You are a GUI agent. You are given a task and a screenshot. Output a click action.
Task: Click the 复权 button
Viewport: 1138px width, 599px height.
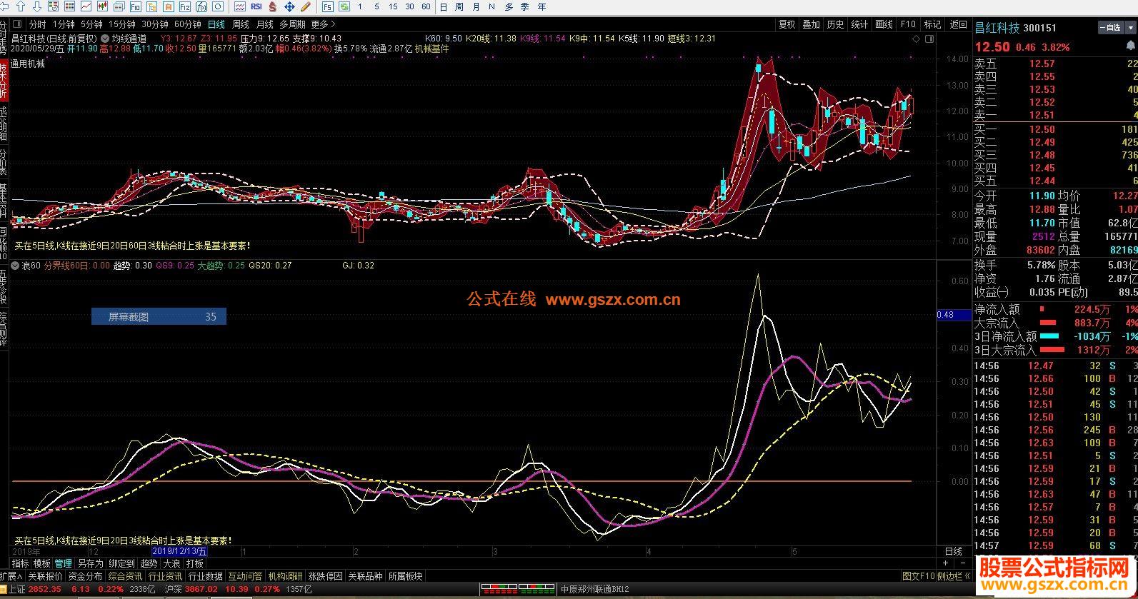tap(787, 24)
